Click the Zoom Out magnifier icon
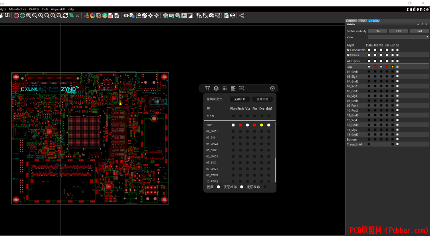This screenshot has width=430, height=236. tap(47, 16)
